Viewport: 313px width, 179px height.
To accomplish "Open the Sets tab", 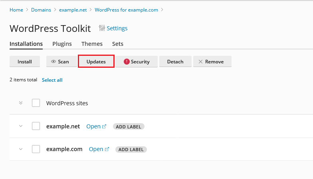I will coord(117,44).
